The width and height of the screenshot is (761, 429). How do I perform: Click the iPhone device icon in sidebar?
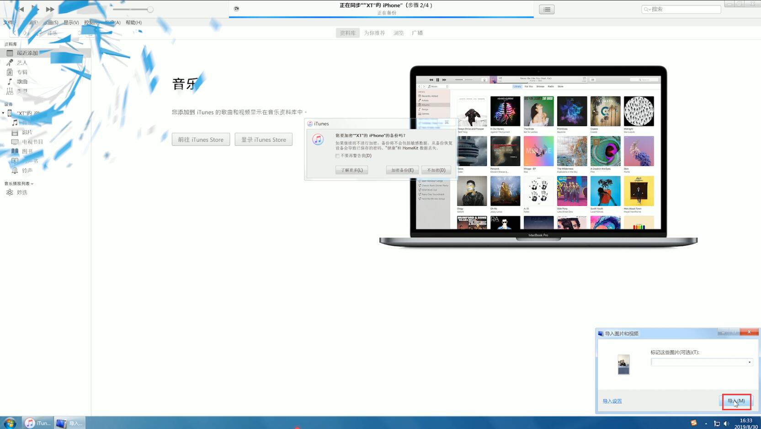10,113
